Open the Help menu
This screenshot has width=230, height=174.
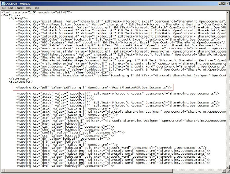36,8
